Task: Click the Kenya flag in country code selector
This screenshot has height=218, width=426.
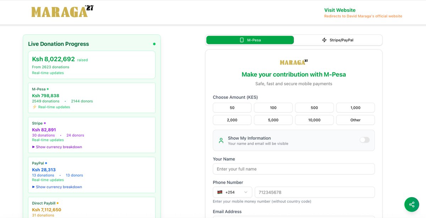Action: (220, 192)
